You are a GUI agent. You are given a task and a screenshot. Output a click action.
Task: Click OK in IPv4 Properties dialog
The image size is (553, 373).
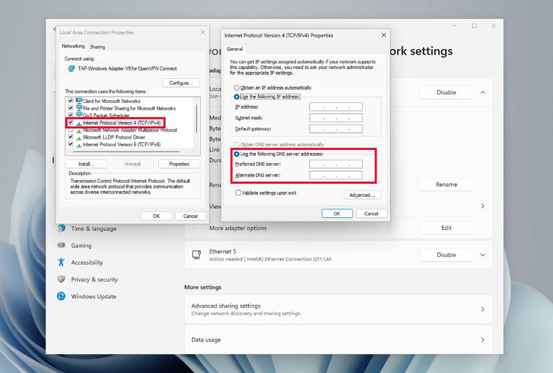click(x=337, y=214)
